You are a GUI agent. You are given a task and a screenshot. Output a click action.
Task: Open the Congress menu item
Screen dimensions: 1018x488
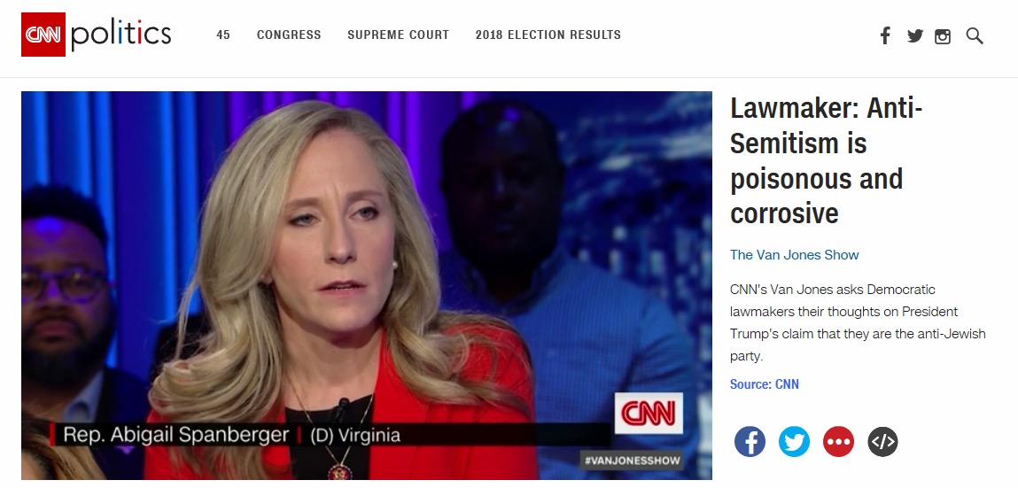tap(289, 35)
